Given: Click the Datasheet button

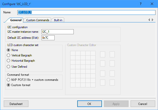Looking at the screenshot, I should tap(16, 104).
